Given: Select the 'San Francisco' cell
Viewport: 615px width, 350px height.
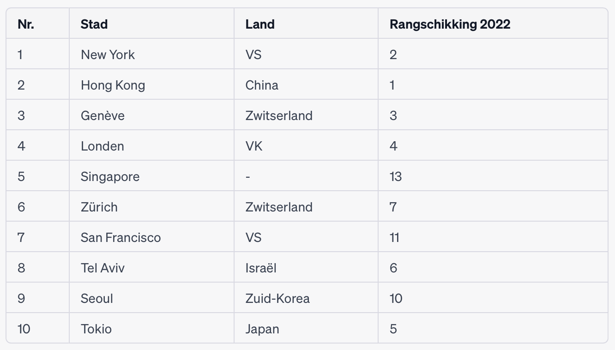Looking at the screenshot, I should coord(121,237).
